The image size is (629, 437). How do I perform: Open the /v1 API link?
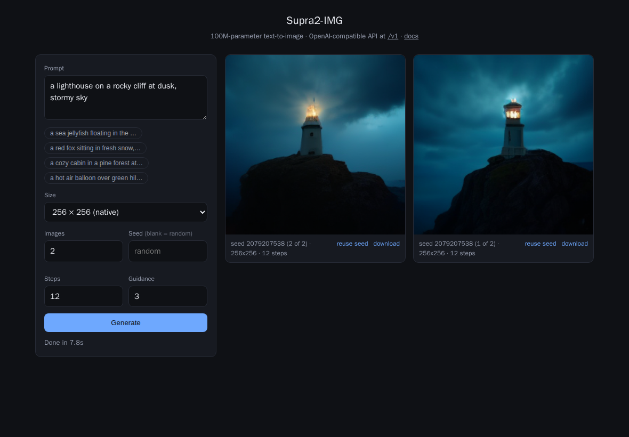(393, 36)
